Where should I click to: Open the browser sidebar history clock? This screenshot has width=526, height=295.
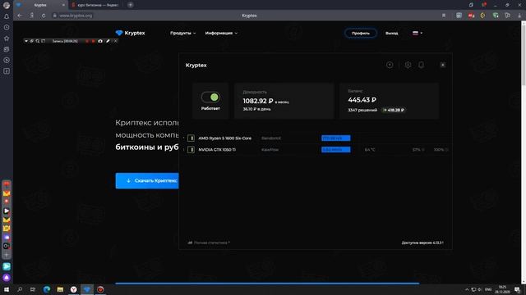pyautogui.click(x=7, y=27)
